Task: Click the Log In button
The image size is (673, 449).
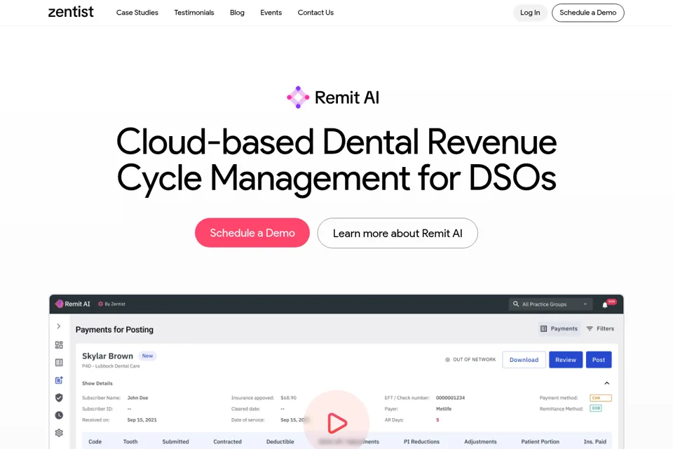Action: click(530, 13)
